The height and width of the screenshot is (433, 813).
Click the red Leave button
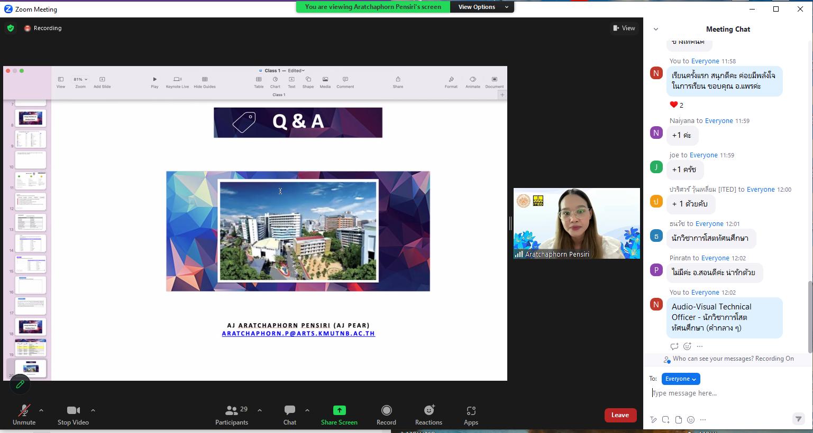click(x=620, y=415)
